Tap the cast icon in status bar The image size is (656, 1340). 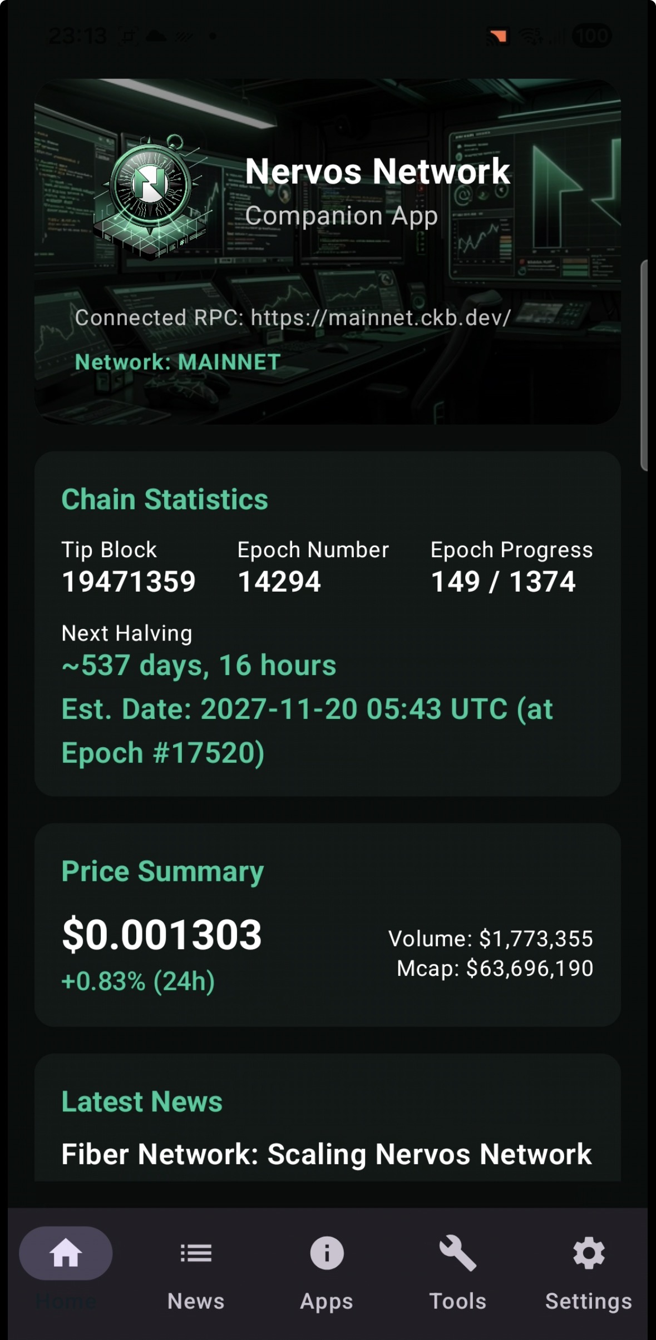497,37
